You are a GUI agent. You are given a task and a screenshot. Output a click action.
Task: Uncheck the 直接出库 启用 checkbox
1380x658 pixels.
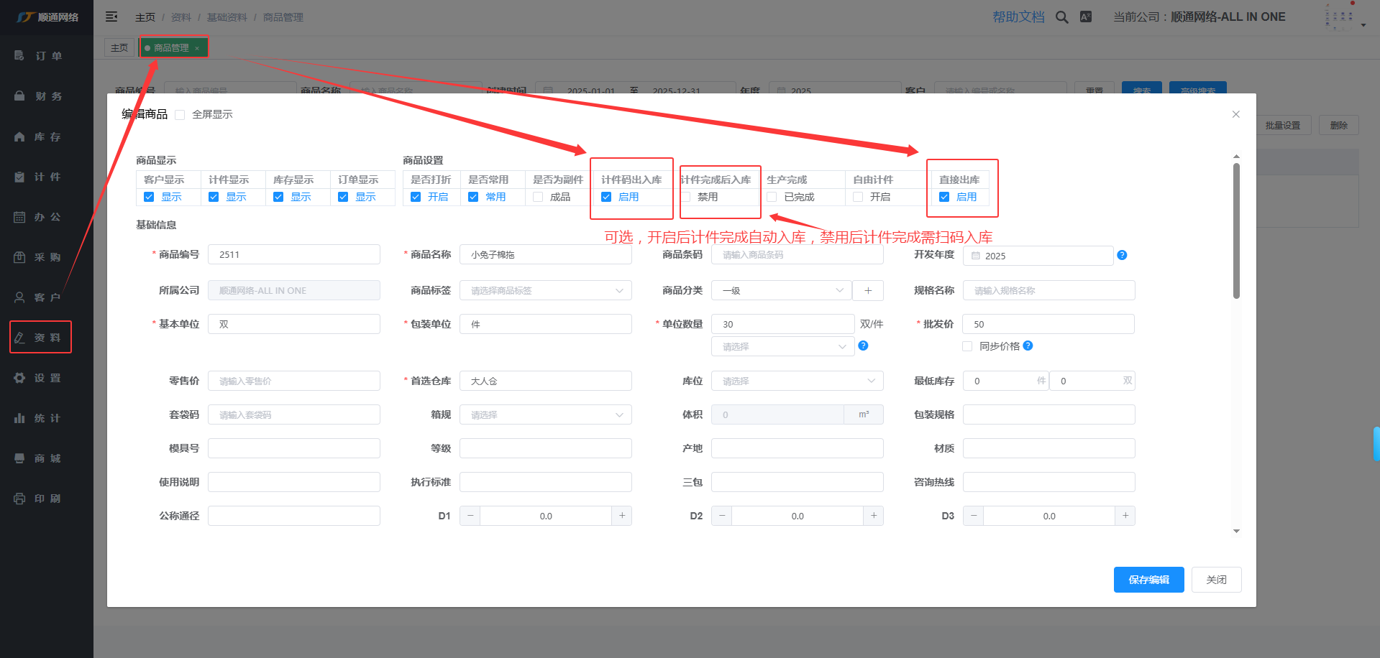click(x=944, y=197)
